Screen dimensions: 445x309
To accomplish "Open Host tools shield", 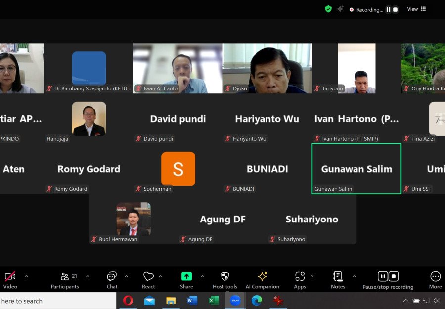I will click(225, 280).
